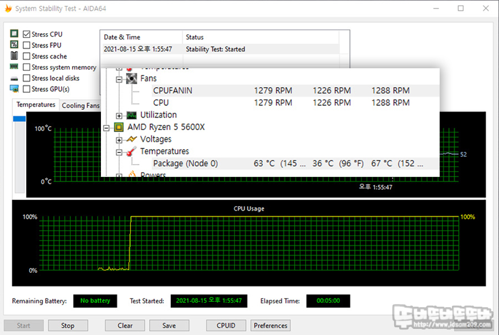Expand the Voltages tree node
Viewport: 499px width, 335px height.
coord(119,140)
